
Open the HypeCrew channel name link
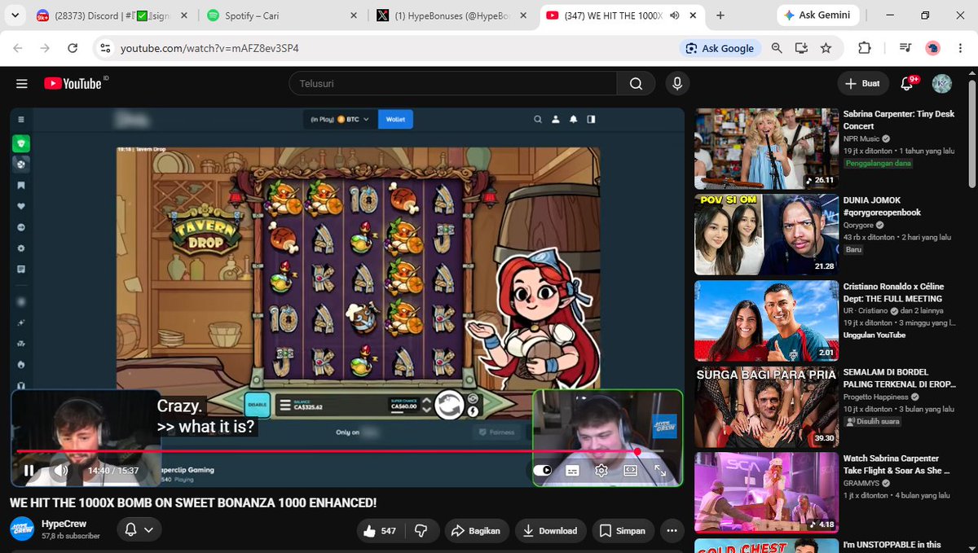point(64,524)
